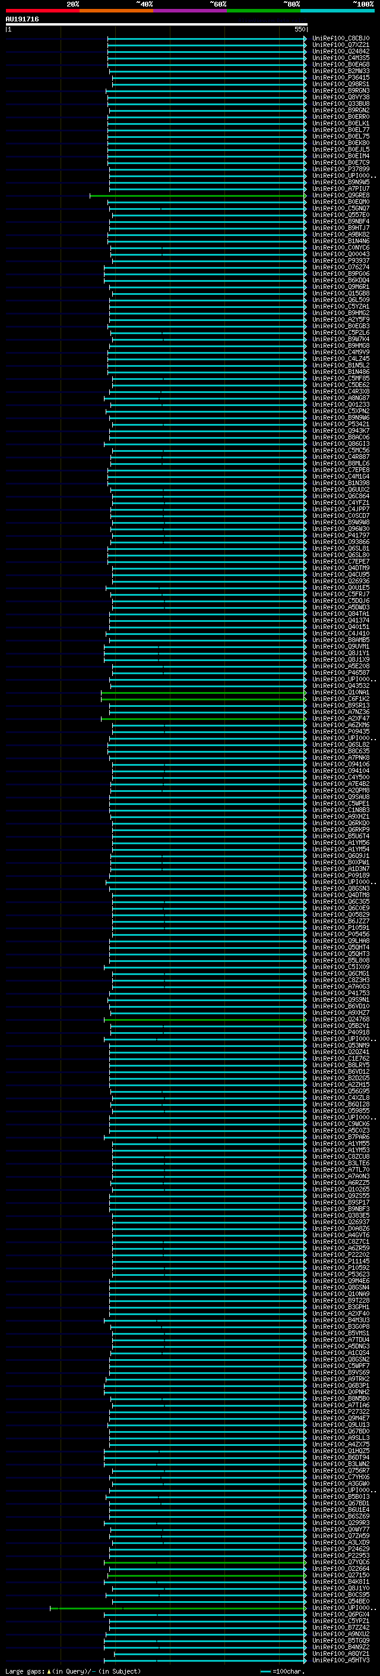
Task: Open hit UniRef100_Q00043
Action: pyautogui.click(x=340, y=254)
